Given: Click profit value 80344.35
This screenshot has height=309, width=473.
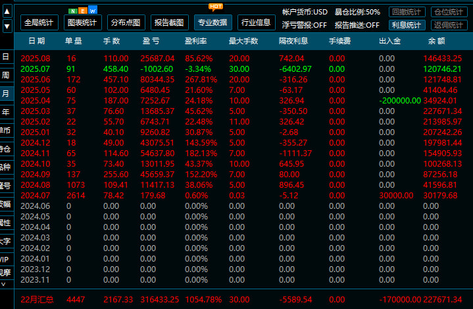Looking at the screenshot, I should tap(157, 80).
